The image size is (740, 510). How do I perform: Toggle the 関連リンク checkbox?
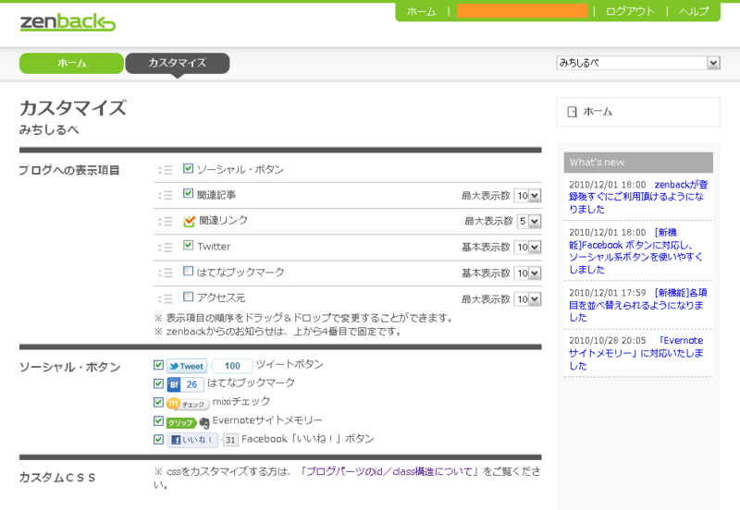click(189, 221)
